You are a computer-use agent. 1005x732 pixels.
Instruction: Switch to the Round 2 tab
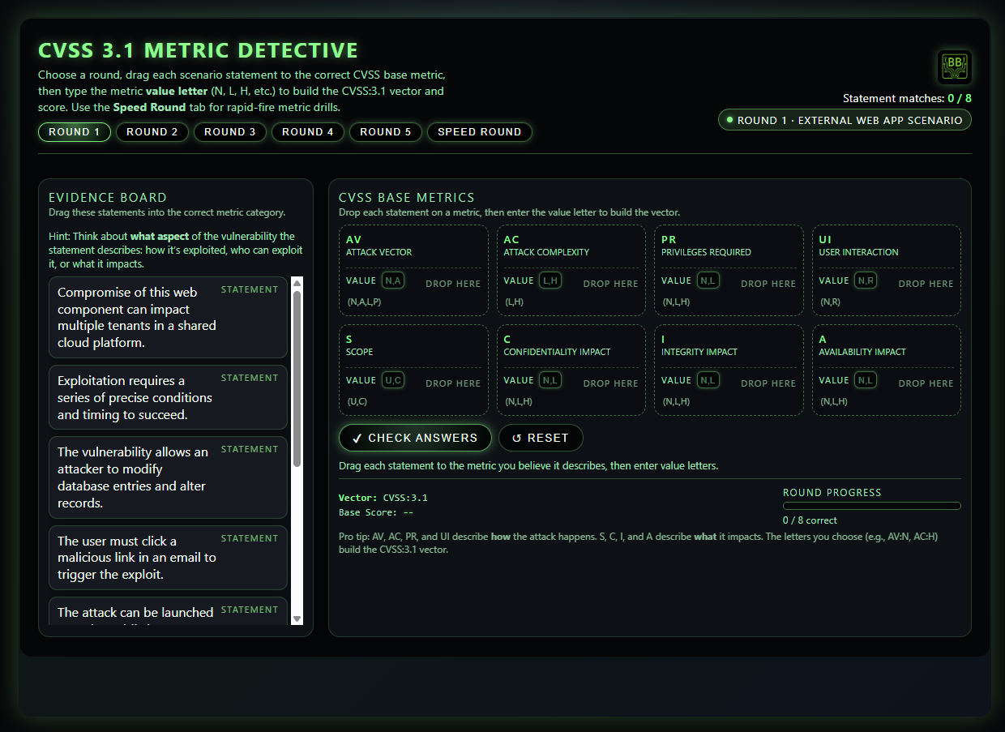tap(152, 132)
